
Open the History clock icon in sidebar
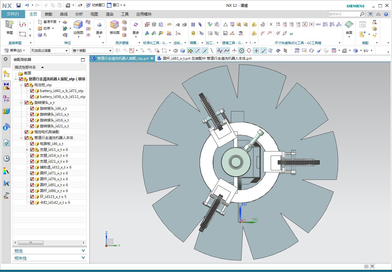click(6, 158)
